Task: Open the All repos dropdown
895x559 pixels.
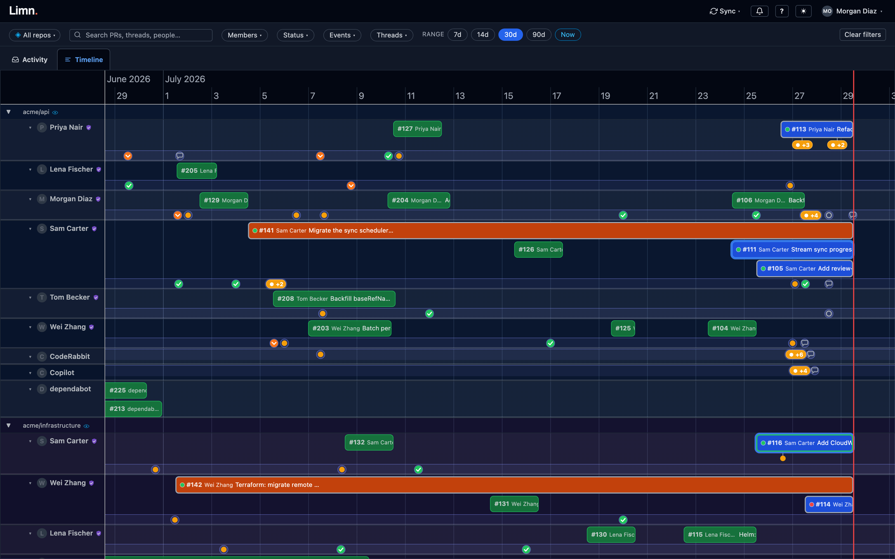Action: (x=35, y=35)
